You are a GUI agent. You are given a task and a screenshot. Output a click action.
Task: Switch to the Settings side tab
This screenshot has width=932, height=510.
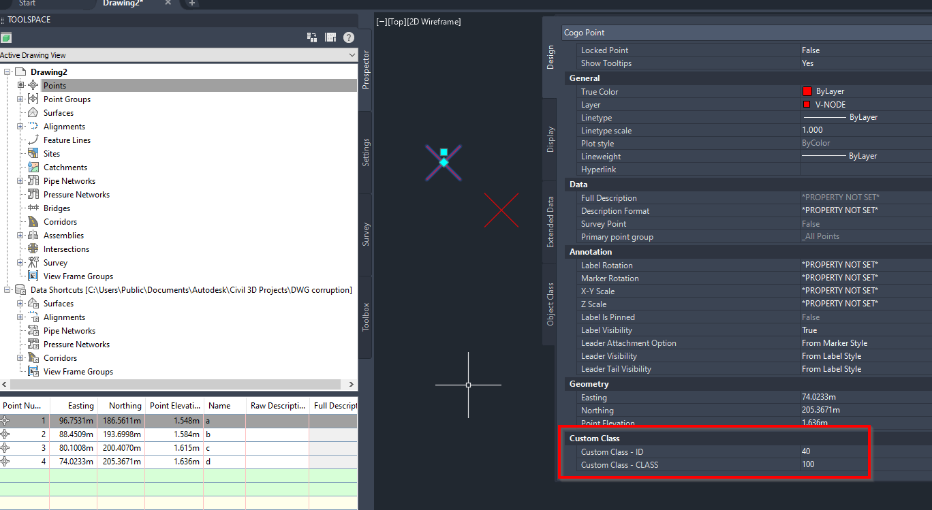[366, 145]
